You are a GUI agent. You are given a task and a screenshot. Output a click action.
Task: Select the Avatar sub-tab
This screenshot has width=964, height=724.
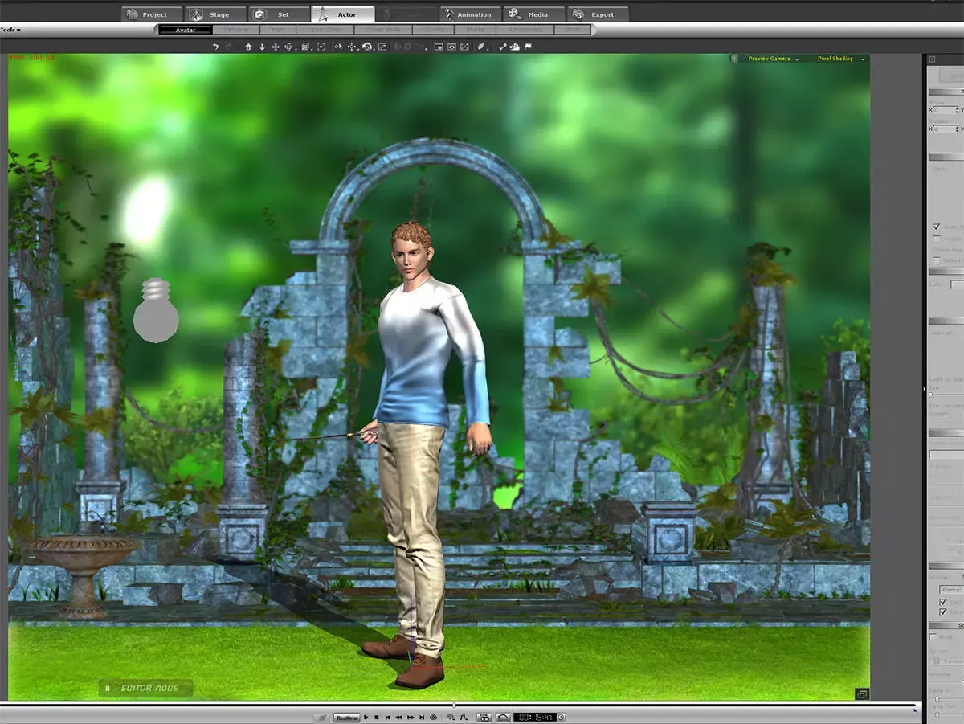(186, 30)
